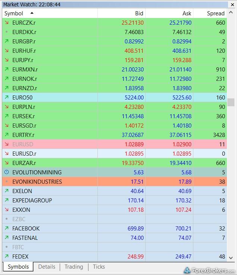Click the clock icon next to EVOLUTIONMINING
The image size is (237, 275).
[x=7, y=172]
